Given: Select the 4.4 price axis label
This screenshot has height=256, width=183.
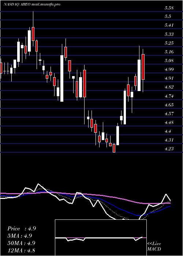Looking at the screenshot, I should (x=168, y=131).
